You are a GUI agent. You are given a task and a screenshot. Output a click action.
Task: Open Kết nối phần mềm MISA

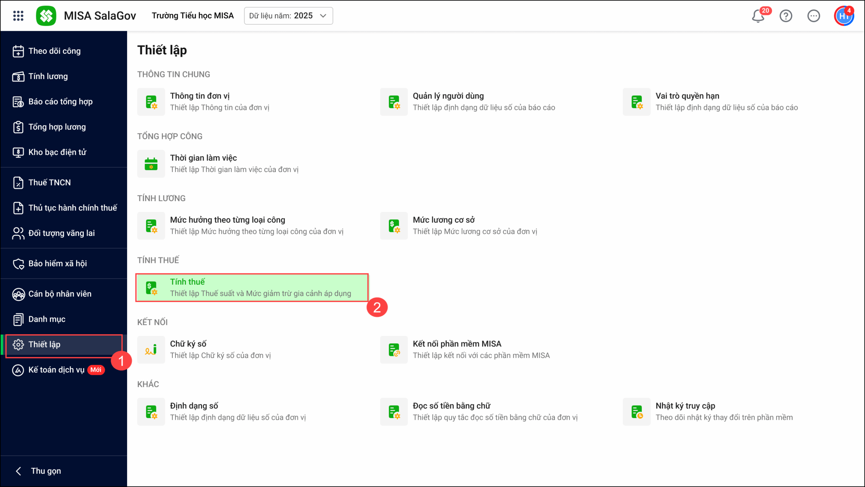(x=457, y=344)
